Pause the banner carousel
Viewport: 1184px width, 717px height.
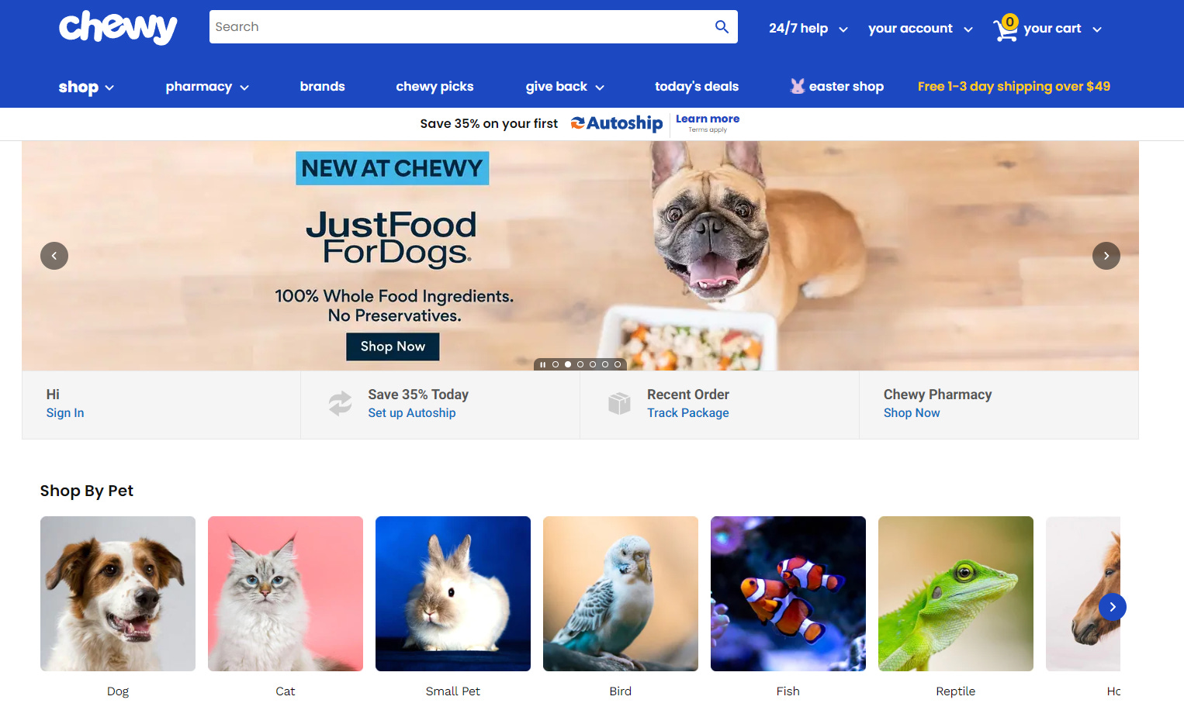point(543,364)
